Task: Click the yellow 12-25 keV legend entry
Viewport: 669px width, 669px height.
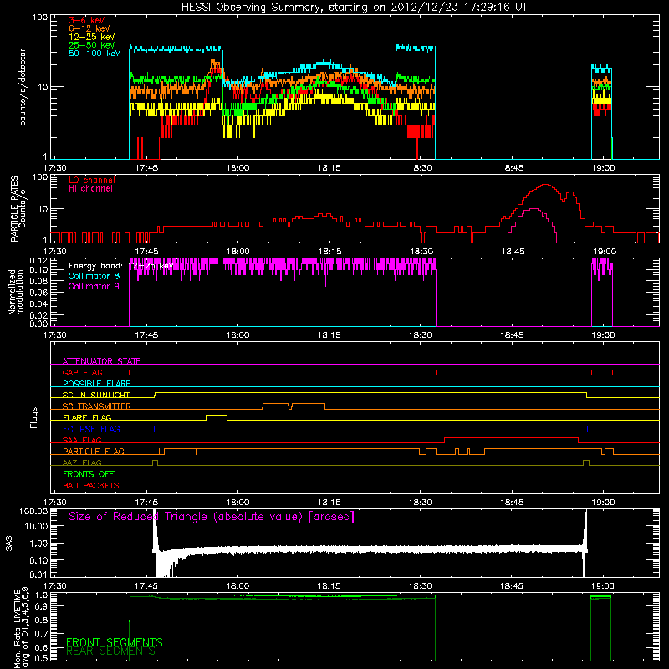Action: pyautogui.click(x=92, y=37)
